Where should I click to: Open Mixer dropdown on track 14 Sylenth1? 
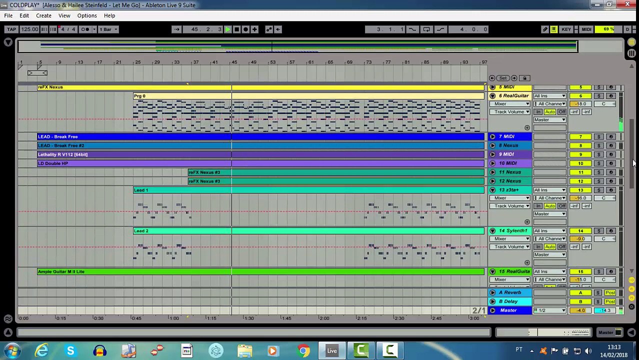point(510,239)
